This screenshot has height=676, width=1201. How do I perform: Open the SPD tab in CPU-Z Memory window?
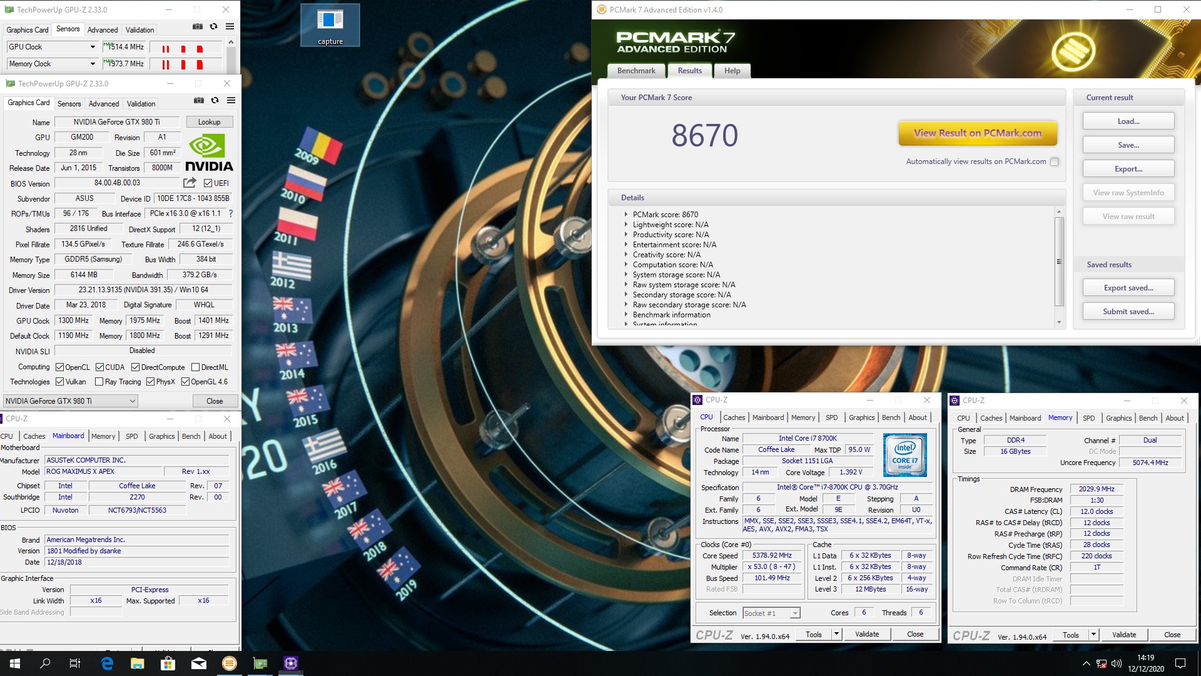(1088, 418)
